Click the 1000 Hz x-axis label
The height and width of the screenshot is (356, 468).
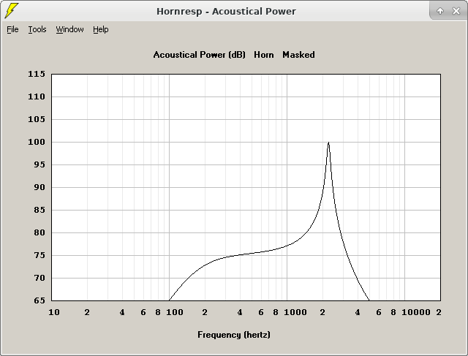point(295,312)
